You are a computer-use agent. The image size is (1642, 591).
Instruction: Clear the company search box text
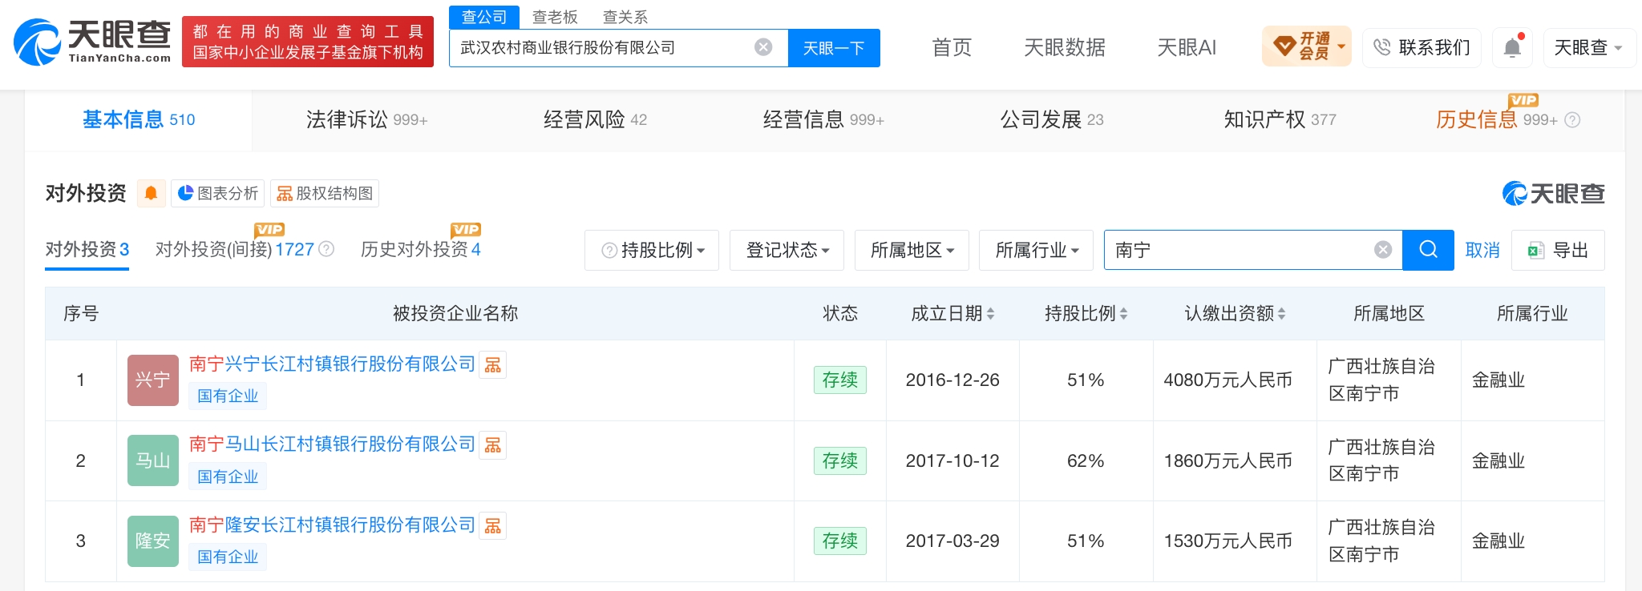tap(763, 47)
